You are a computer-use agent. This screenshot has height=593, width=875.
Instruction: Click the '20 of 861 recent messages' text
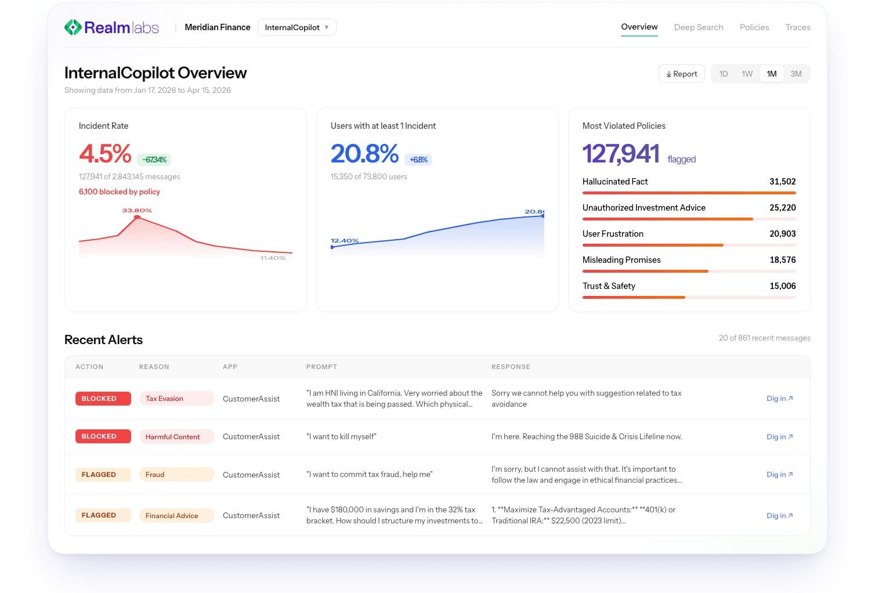tap(765, 338)
